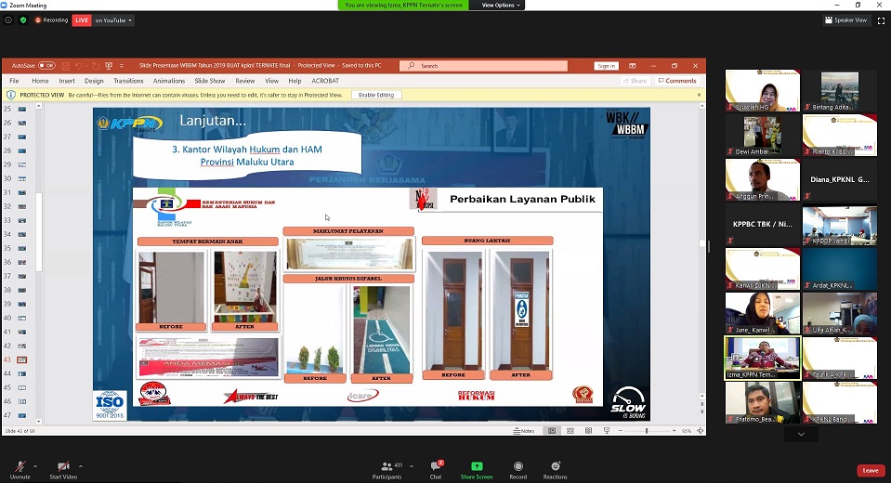Viewport: 891px width, 483px height.
Task: Click the Start Video camera icon
Action: 63,466
